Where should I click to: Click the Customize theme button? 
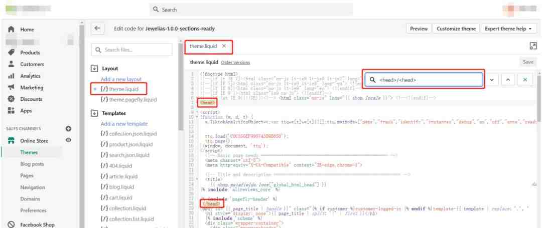click(x=456, y=29)
